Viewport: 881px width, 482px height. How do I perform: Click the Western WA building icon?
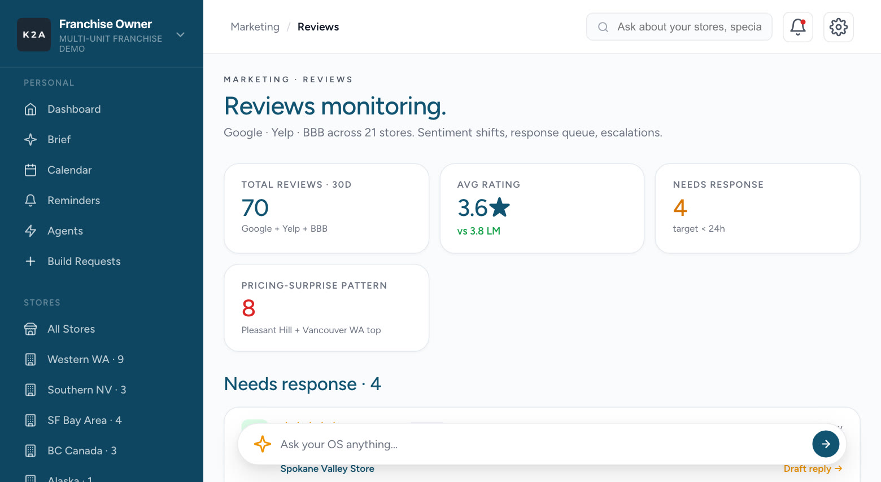coord(30,359)
